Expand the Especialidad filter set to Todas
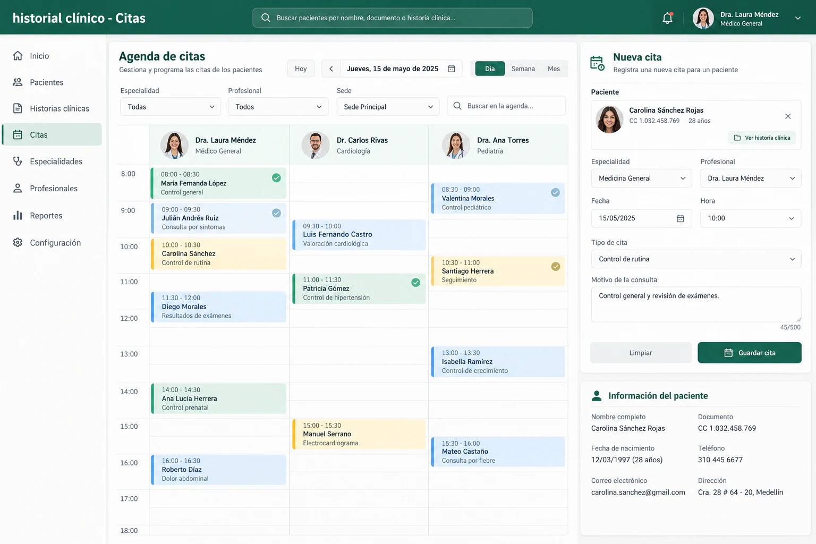Image resolution: width=816 pixels, height=544 pixels. click(171, 107)
